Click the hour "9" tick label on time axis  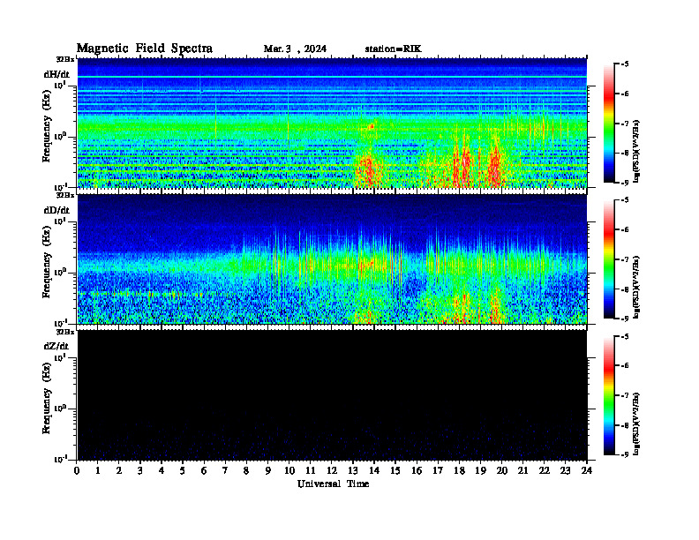click(x=268, y=471)
